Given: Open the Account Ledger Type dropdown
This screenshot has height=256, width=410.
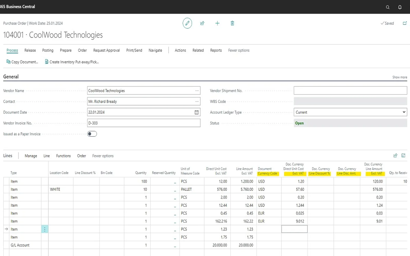Looking at the screenshot, I should [x=350, y=112].
